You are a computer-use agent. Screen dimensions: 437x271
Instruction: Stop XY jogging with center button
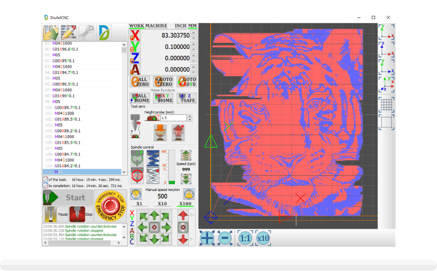[x=154, y=227]
